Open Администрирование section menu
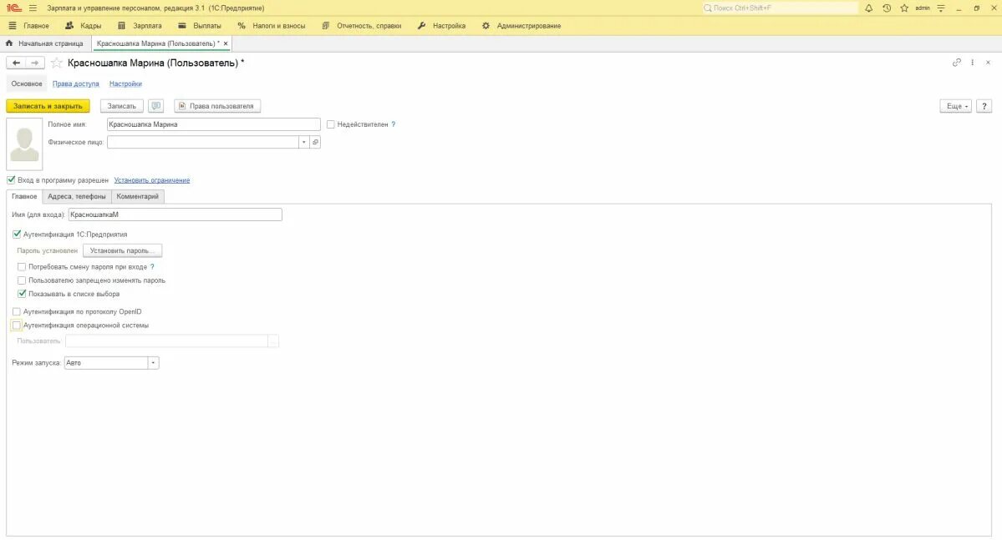 521,26
